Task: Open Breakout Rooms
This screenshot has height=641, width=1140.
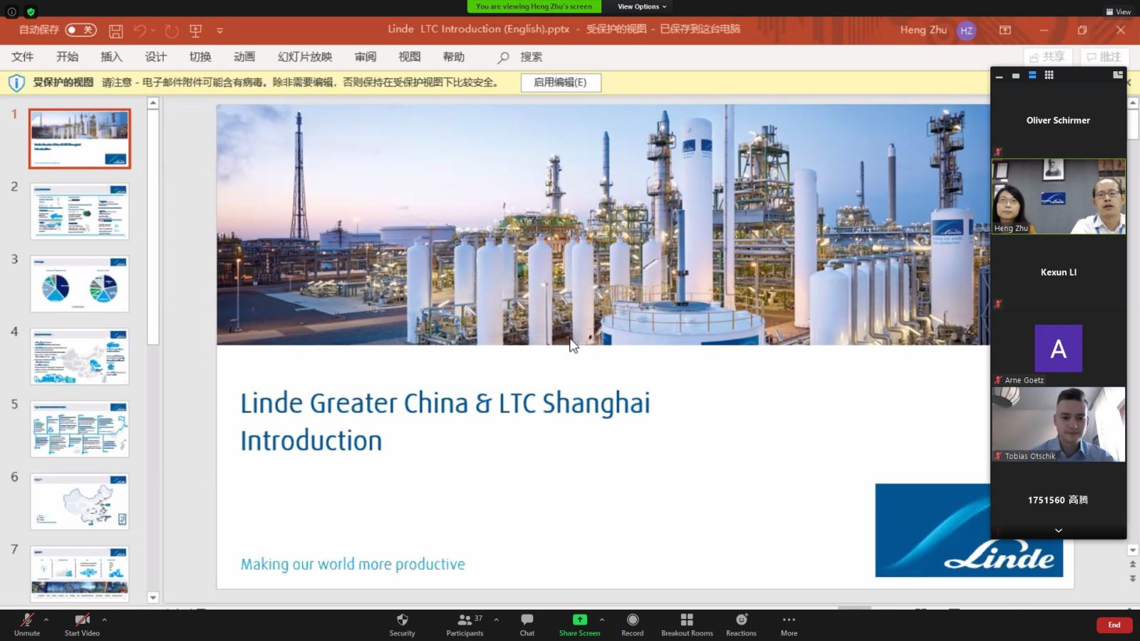Action: point(687,624)
